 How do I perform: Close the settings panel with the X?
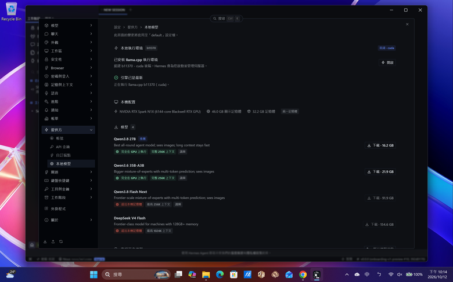point(407,24)
